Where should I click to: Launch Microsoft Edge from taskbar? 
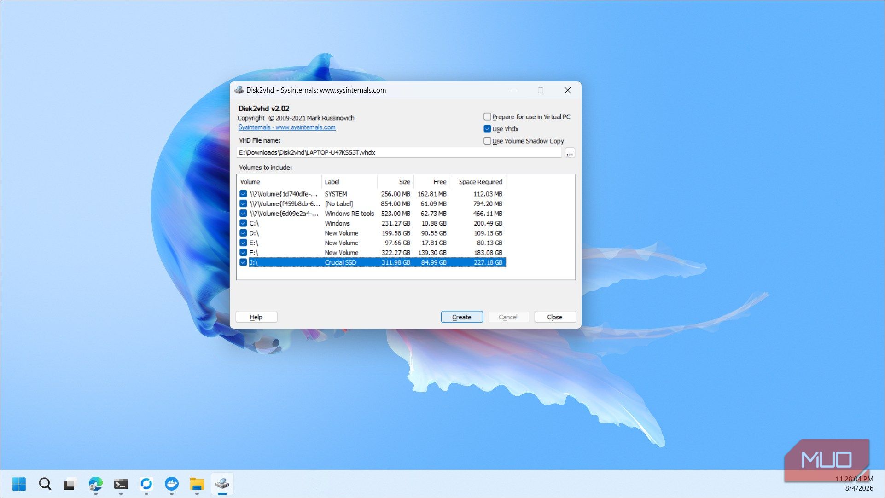95,484
